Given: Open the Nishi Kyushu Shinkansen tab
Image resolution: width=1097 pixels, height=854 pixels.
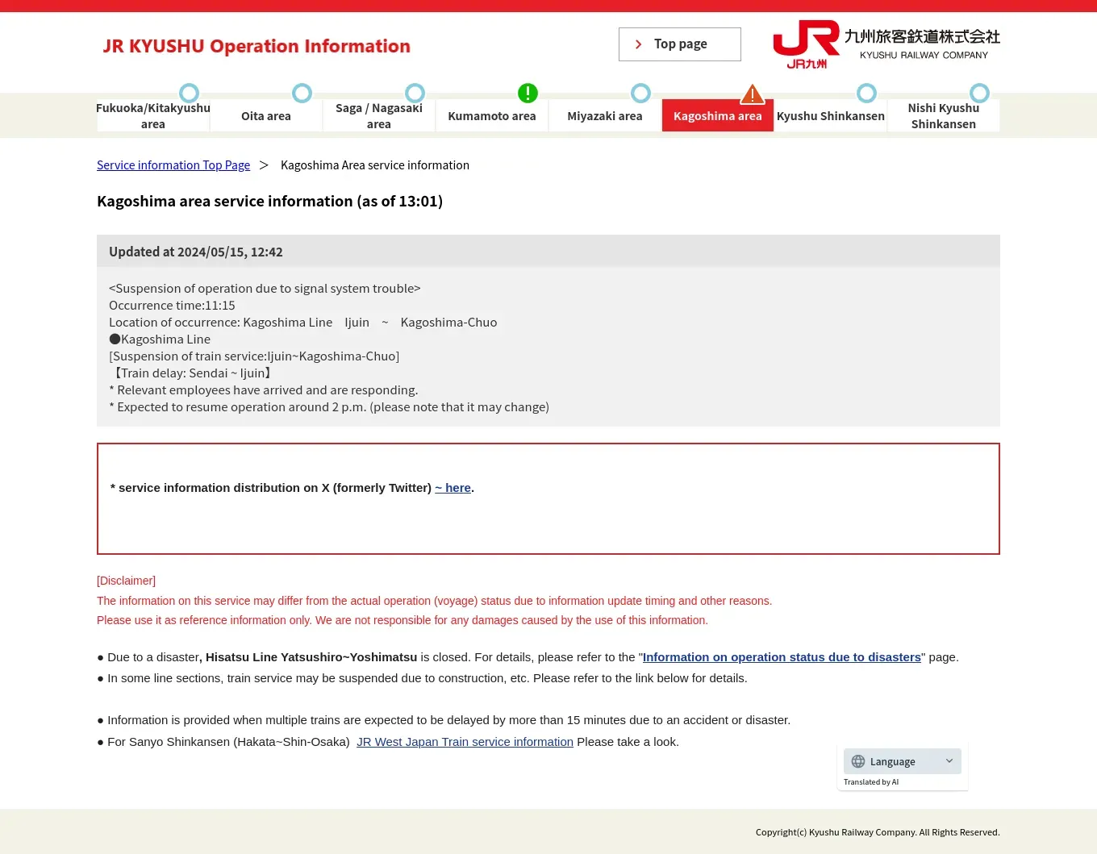Looking at the screenshot, I should 944,115.
